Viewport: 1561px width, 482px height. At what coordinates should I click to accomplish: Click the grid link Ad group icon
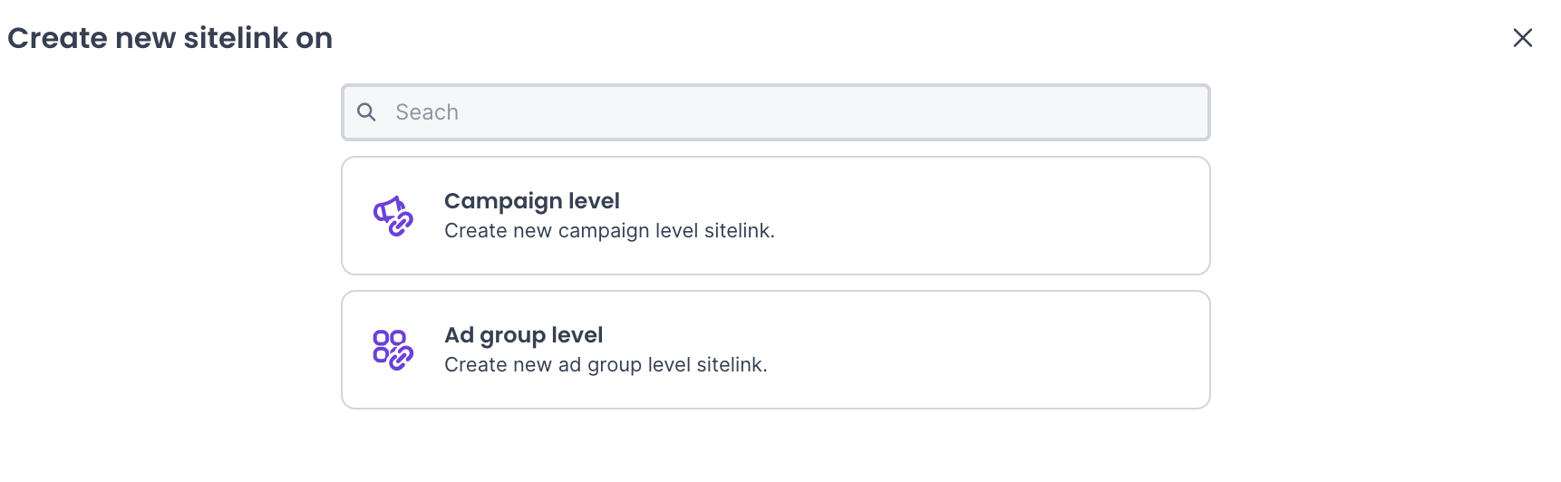pos(393,350)
